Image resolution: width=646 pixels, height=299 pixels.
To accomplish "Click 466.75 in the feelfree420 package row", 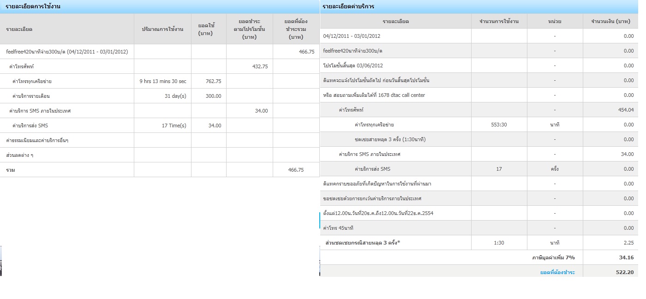I will 306,52.
